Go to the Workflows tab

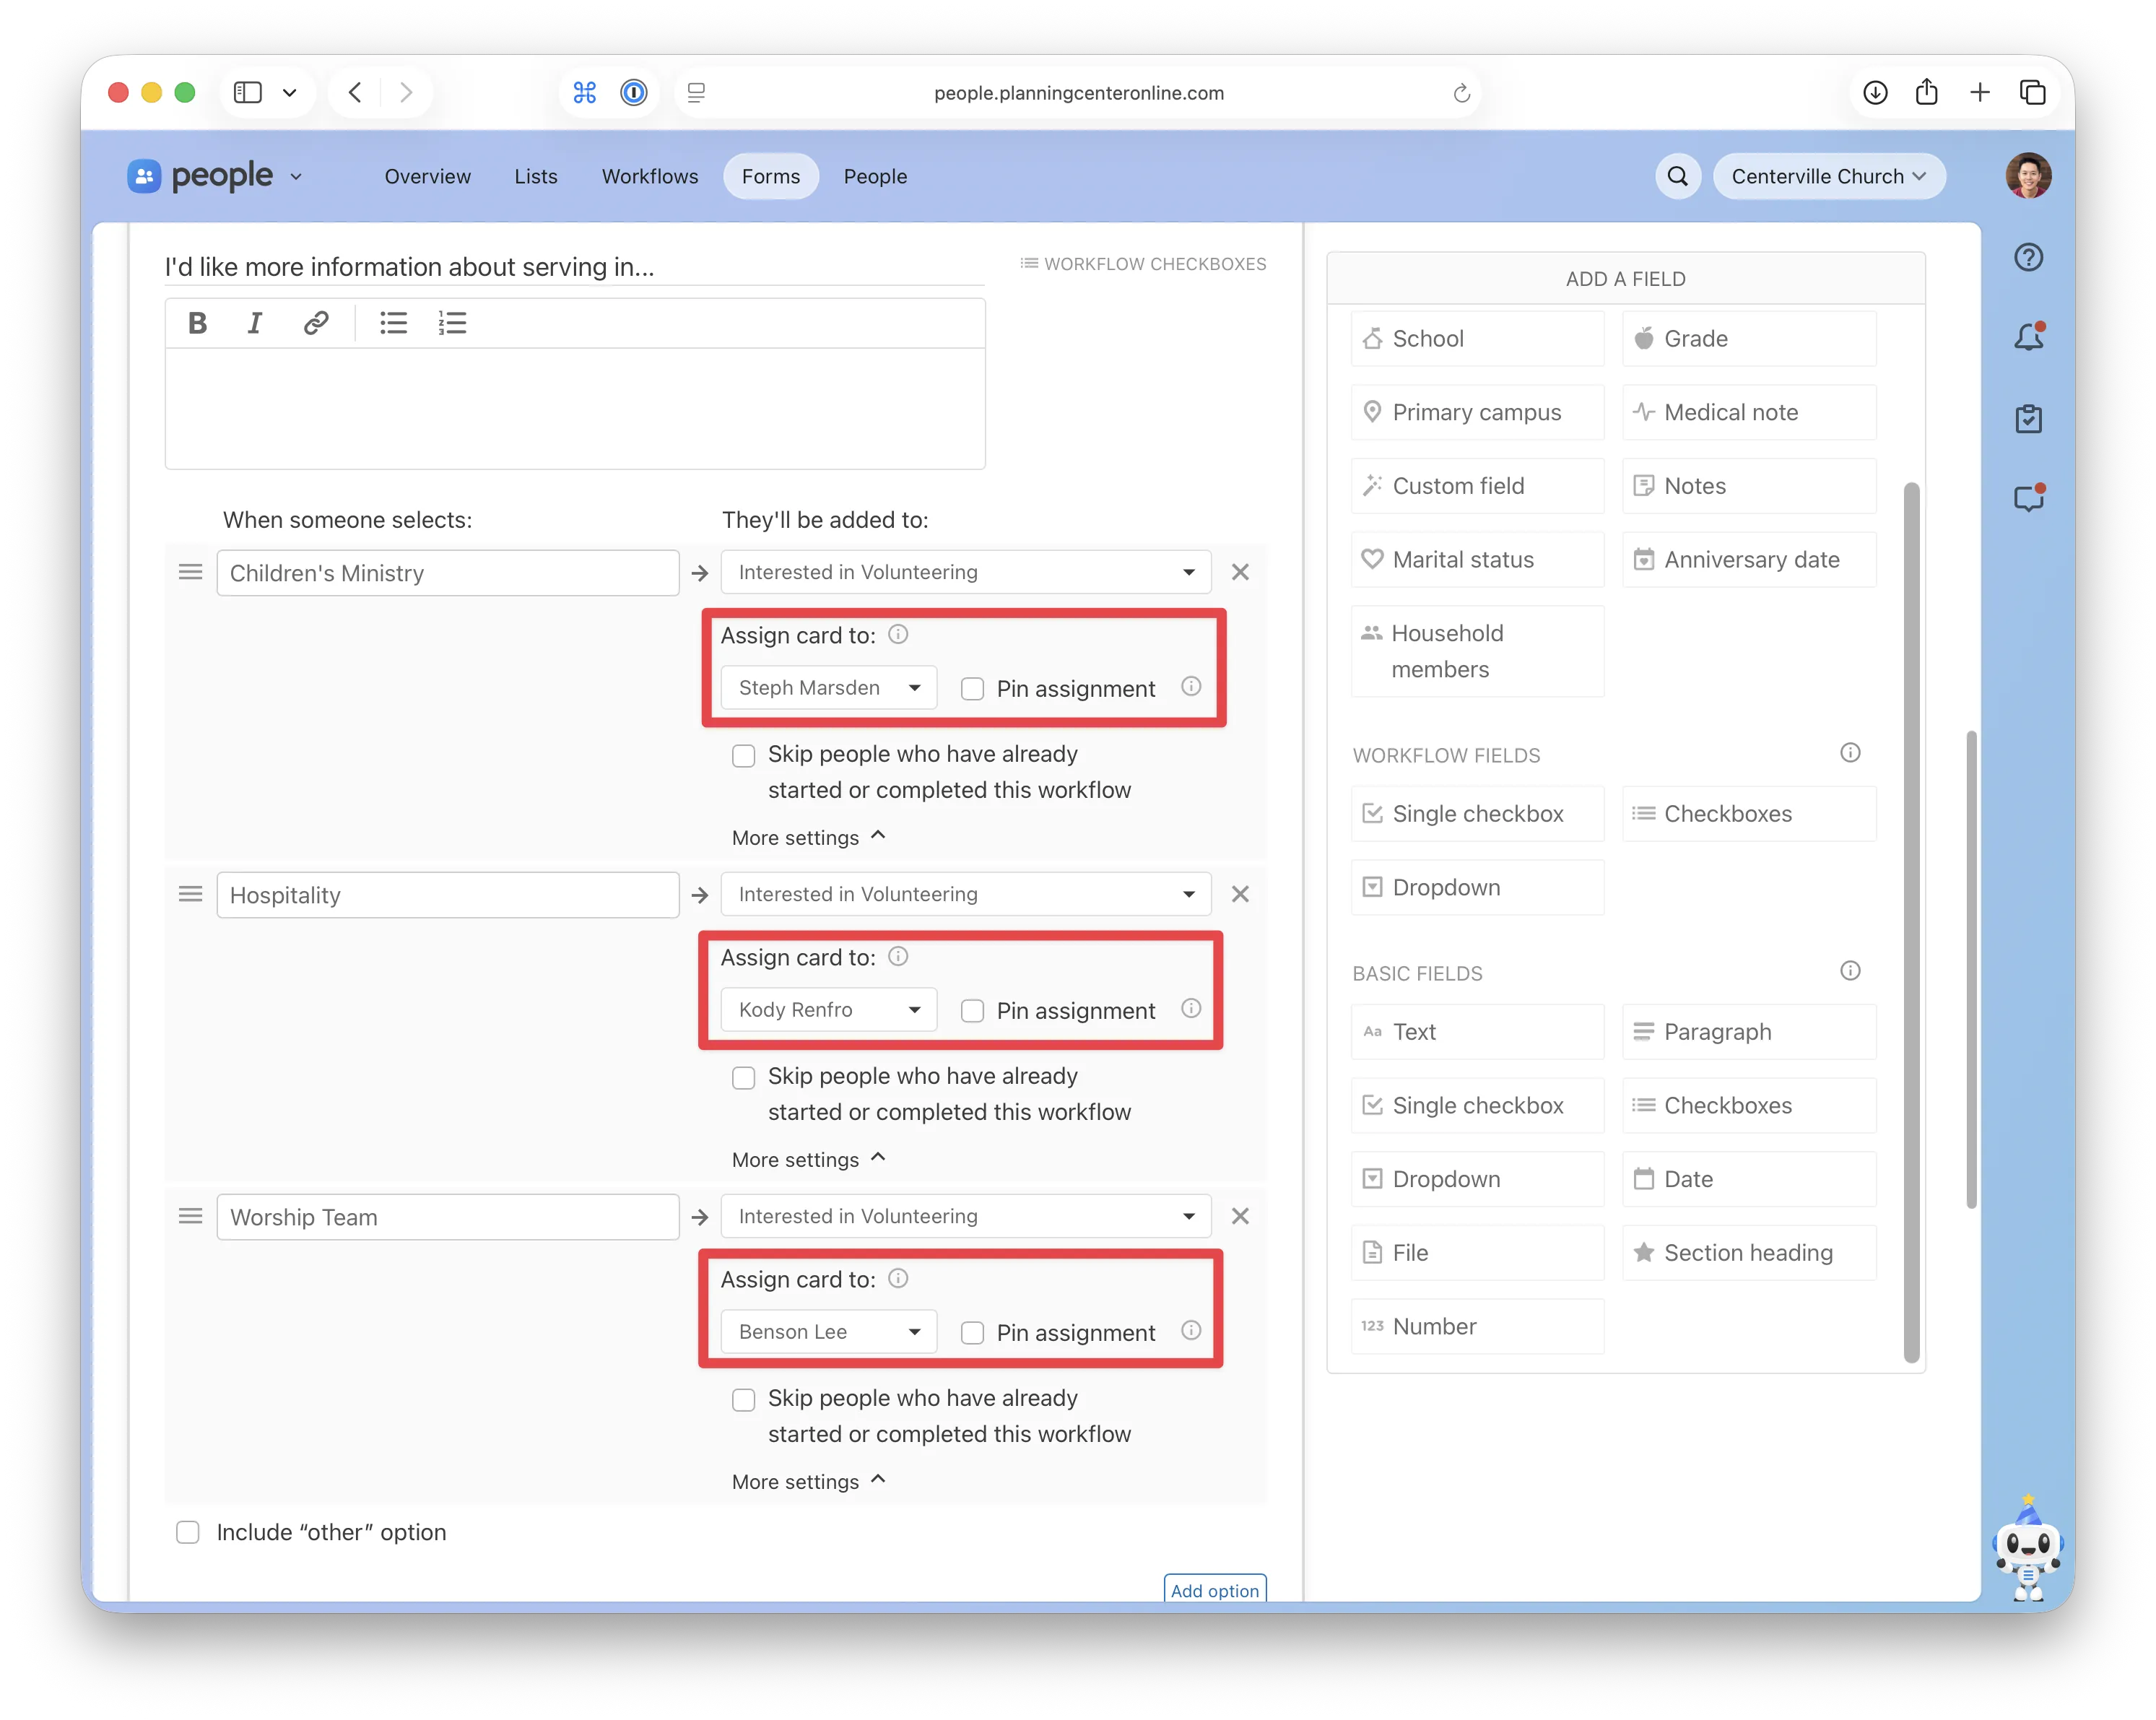pyautogui.click(x=650, y=176)
